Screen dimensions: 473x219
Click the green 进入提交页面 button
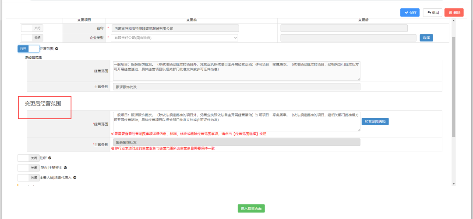251,209
